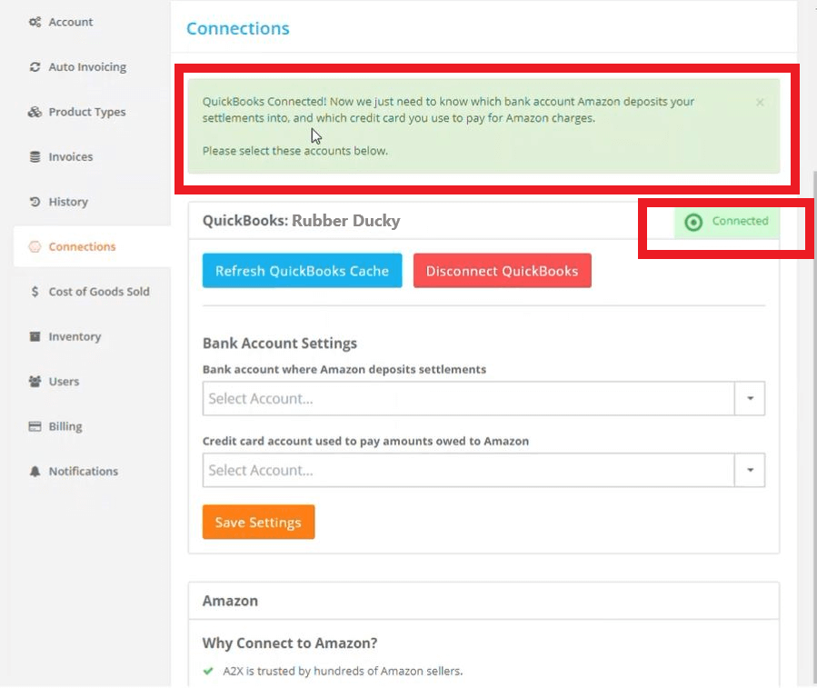
Task: Click the Connections circle icon
Action: click(x=35, y=246)
